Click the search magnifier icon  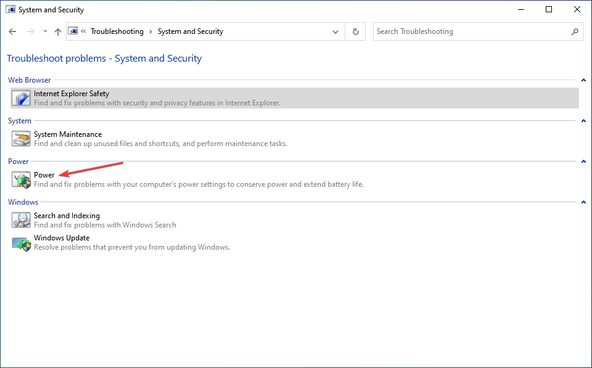(x=575, y=31)
